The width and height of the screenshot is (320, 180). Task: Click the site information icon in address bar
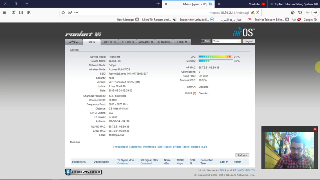257,12
